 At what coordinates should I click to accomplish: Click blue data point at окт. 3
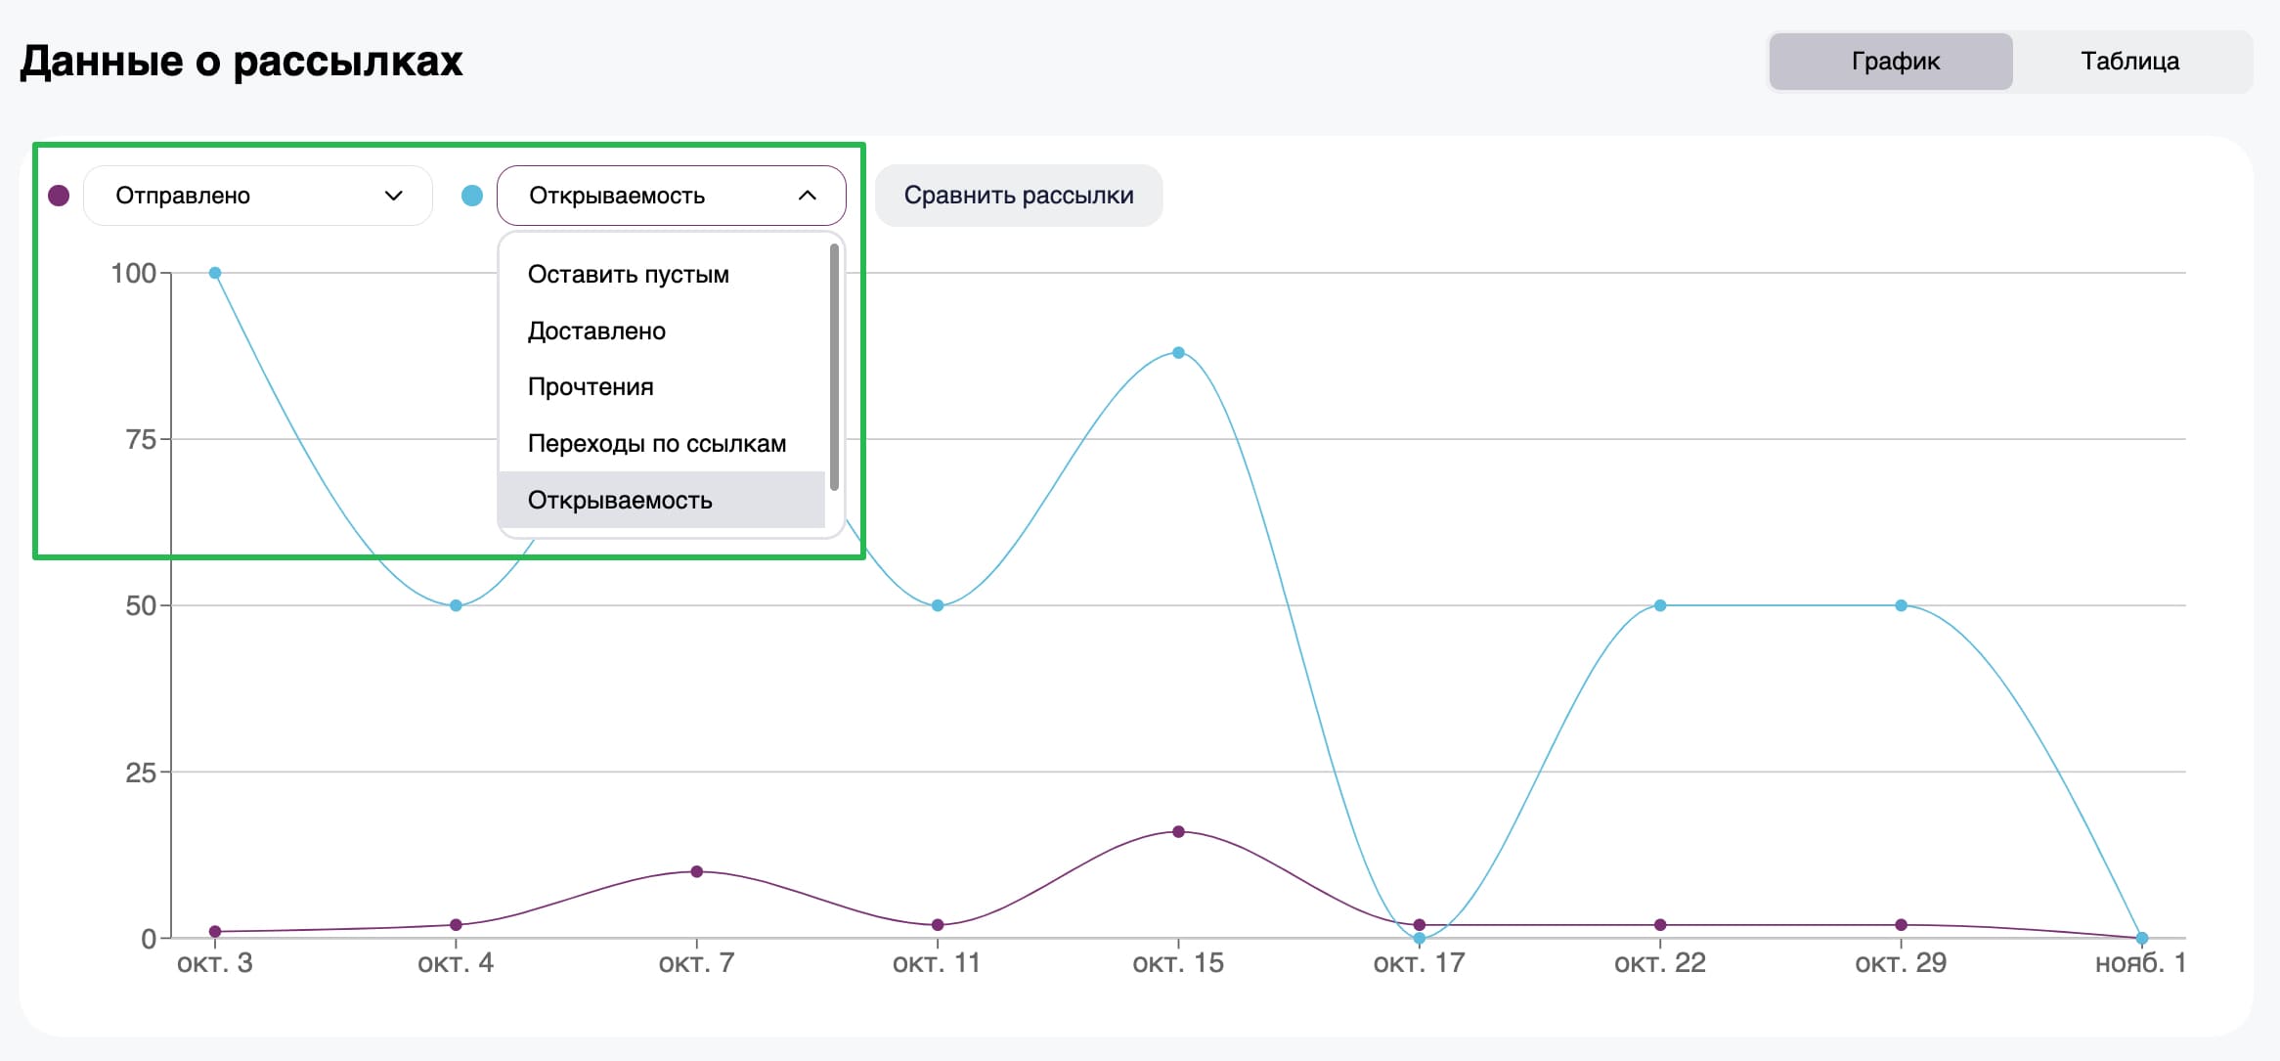(215, 273)
